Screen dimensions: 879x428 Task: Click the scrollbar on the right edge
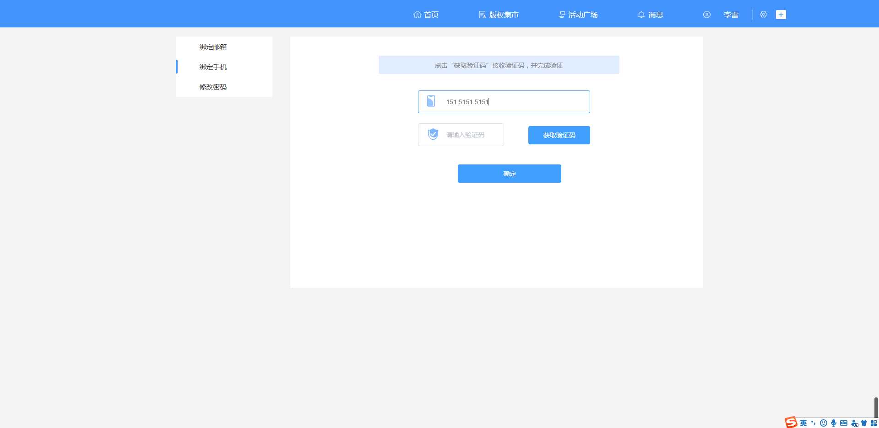coord(876,407)
